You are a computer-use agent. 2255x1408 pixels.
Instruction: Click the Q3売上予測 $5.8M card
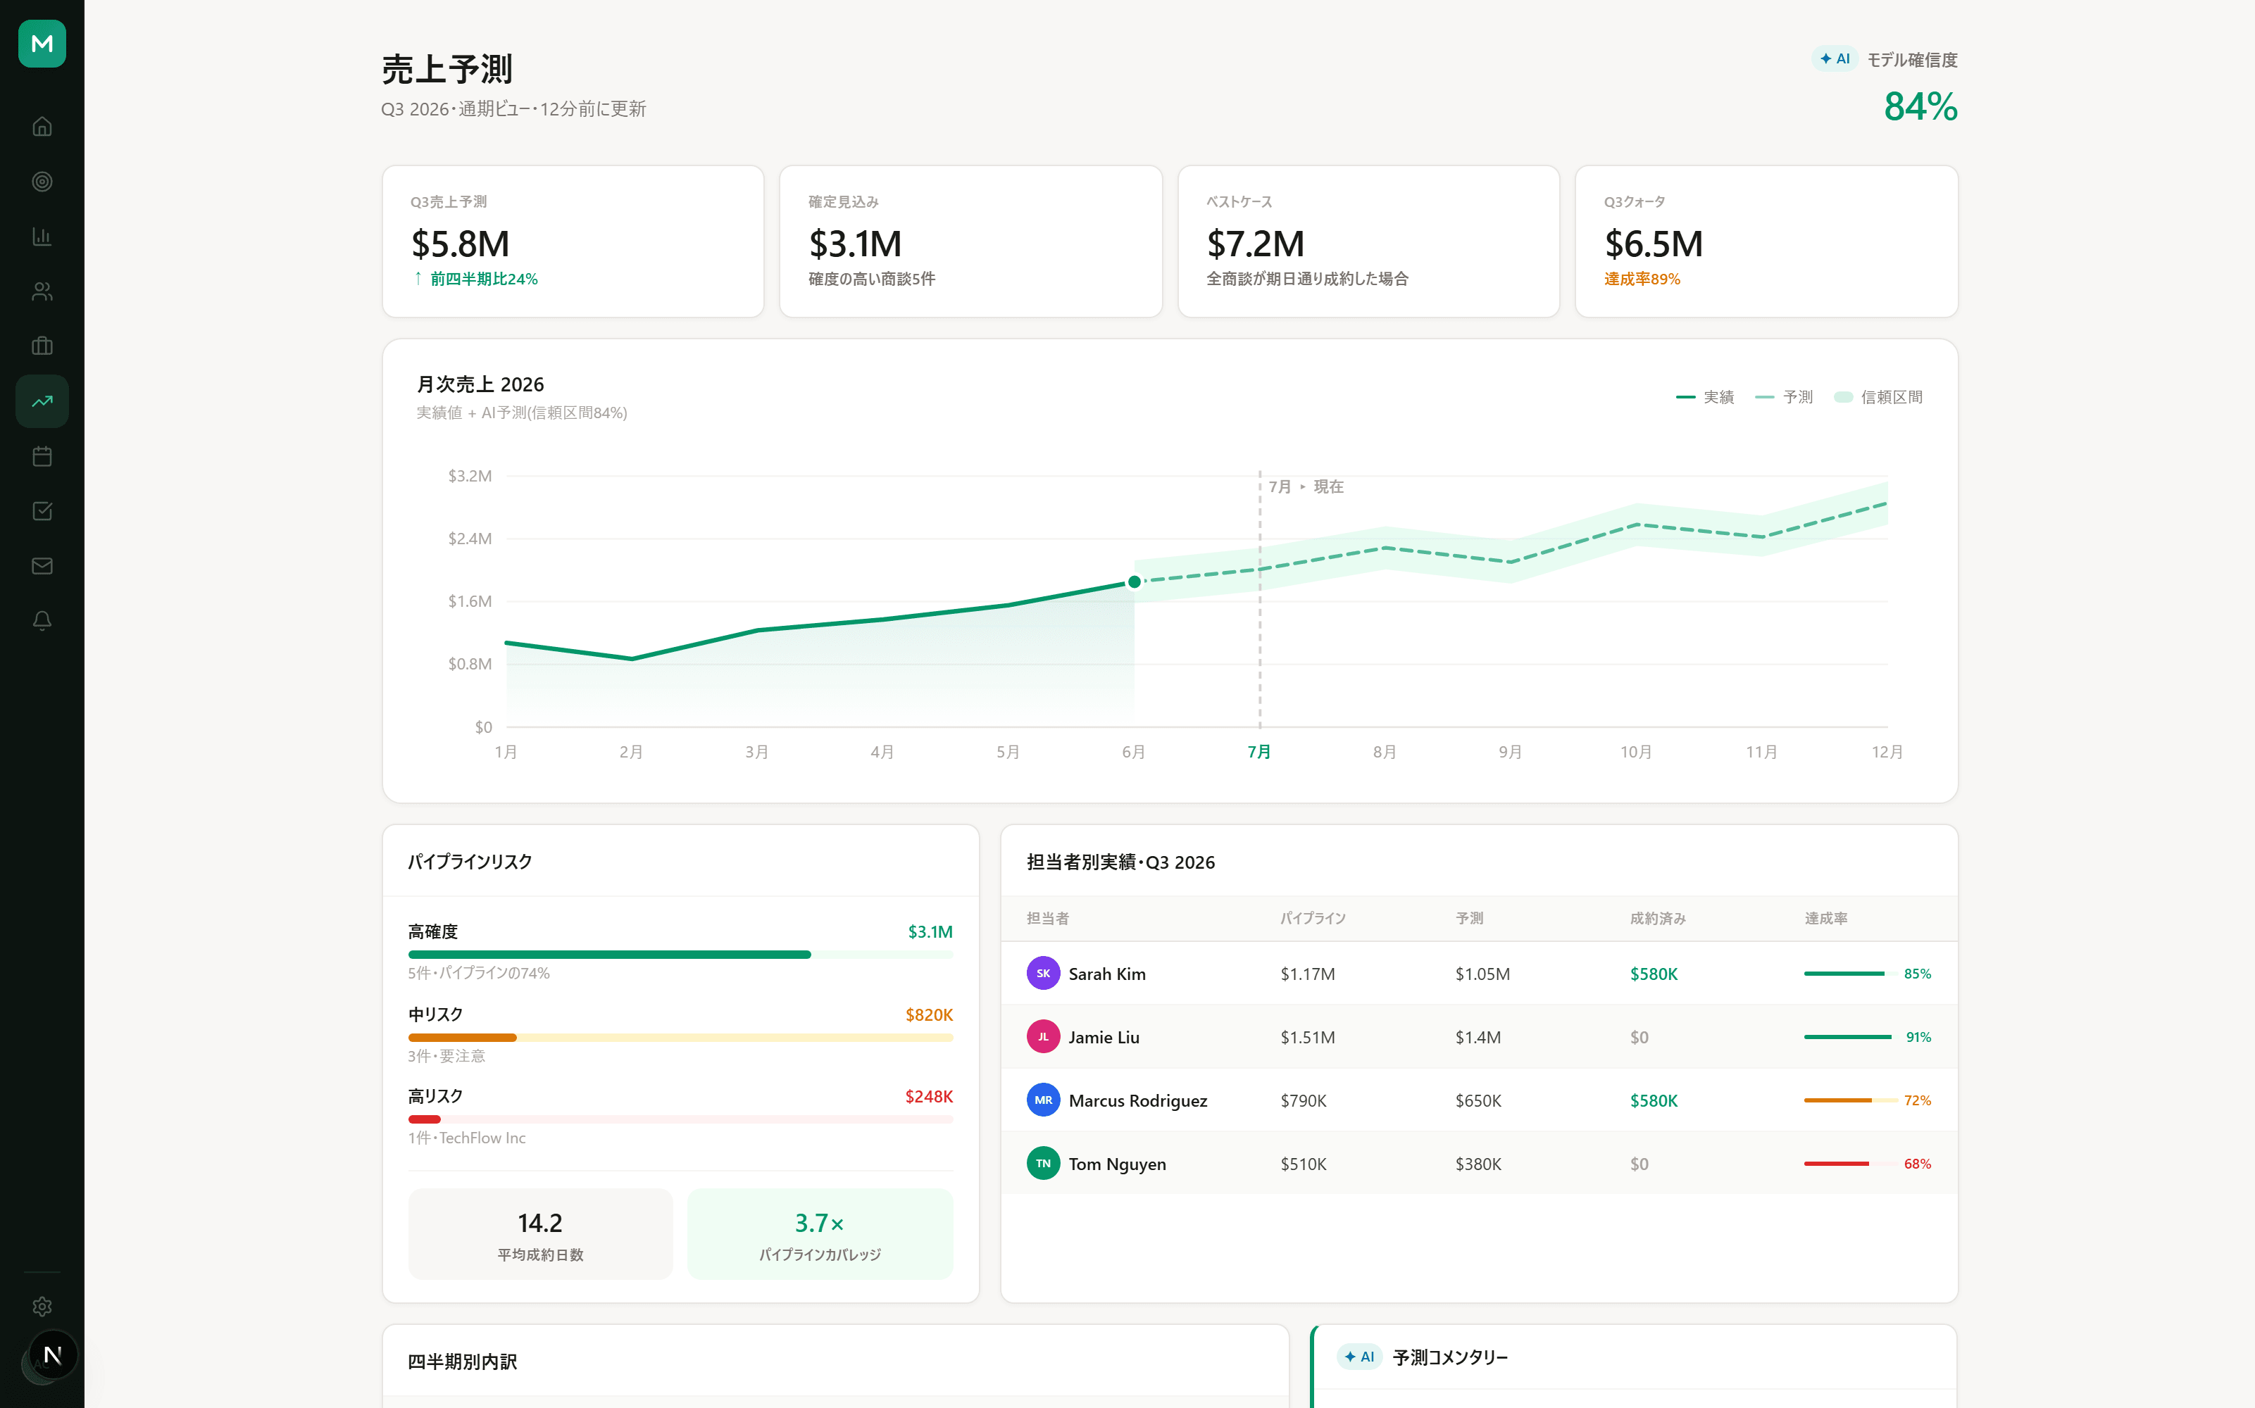tap(573, 241)
